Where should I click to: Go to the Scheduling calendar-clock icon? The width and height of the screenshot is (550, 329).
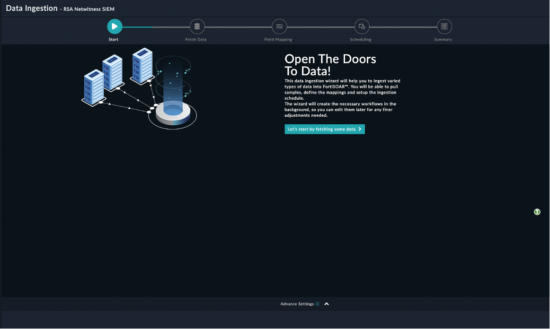362,26
